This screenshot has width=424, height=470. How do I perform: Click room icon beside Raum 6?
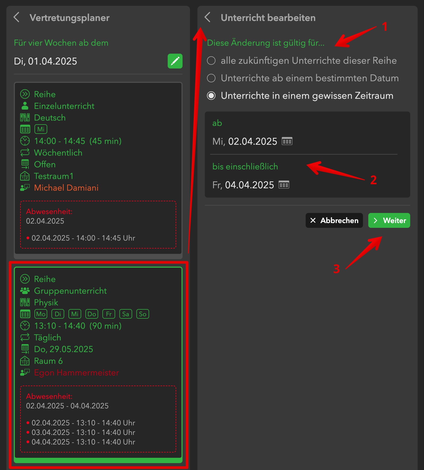point(25,361)
